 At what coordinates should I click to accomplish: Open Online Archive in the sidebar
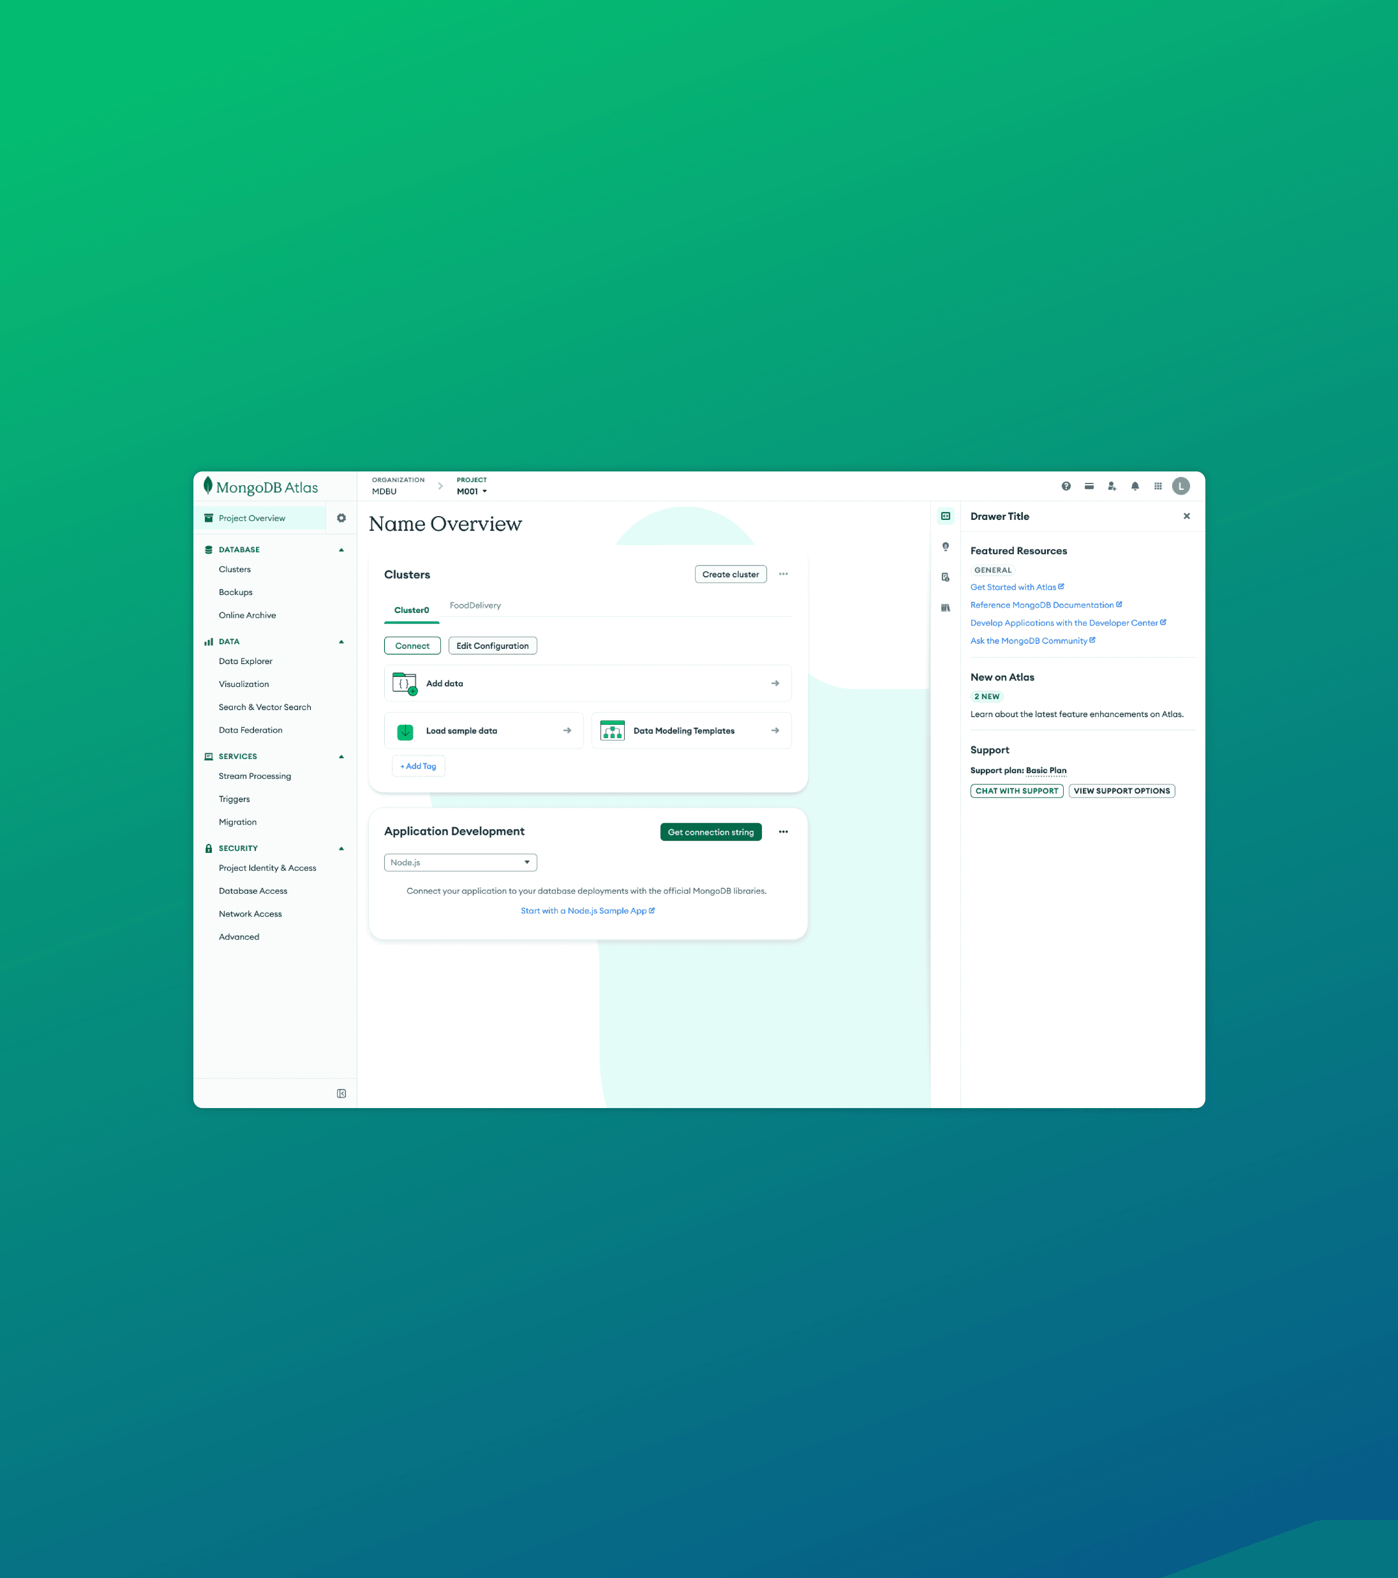(x=247, y=615)
